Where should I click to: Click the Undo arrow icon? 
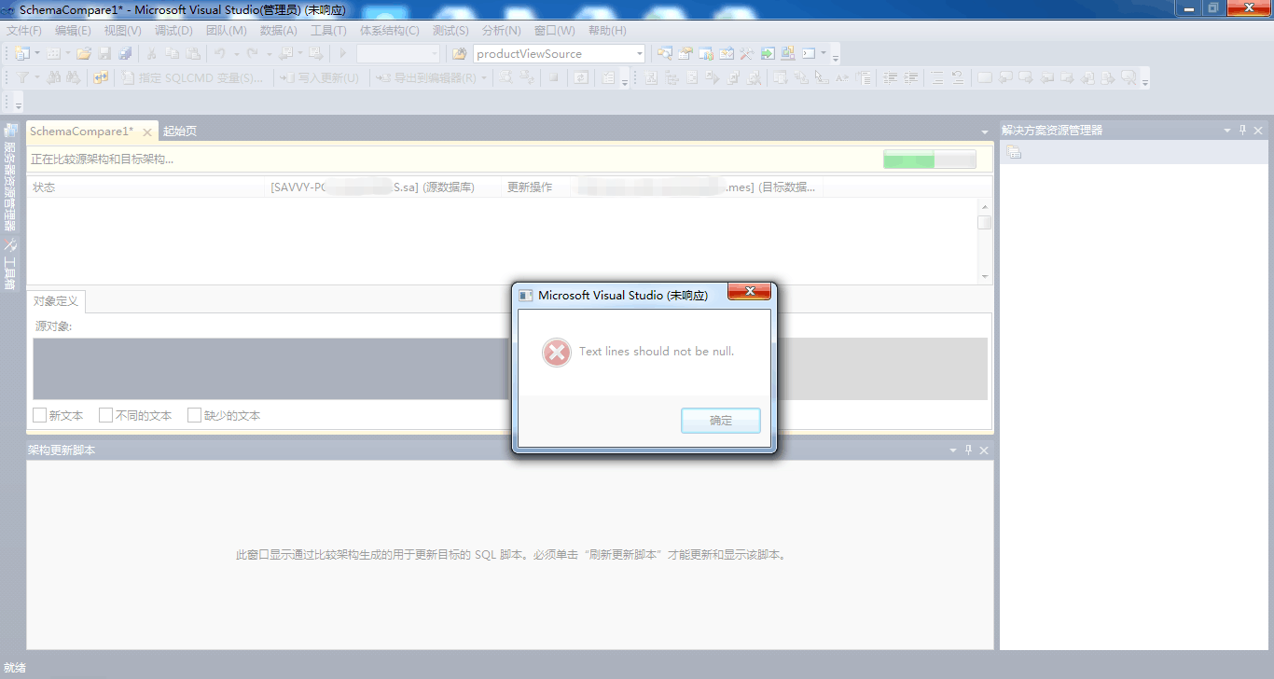(219, 53)
